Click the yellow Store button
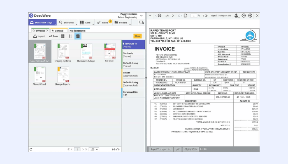288x164 pixels. (x=137, y=36)
